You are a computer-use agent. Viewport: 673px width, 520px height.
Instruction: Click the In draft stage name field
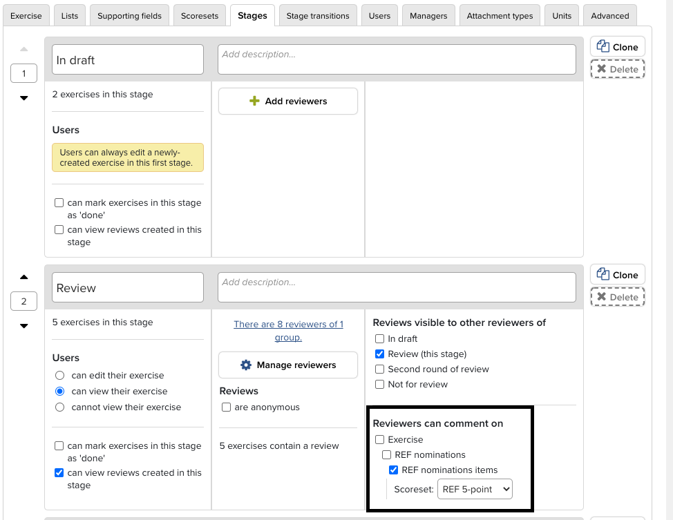(128, 60)
